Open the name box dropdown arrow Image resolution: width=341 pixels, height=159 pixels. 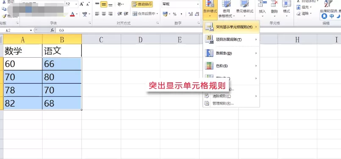pyautogui.click(x=31, y=30)
